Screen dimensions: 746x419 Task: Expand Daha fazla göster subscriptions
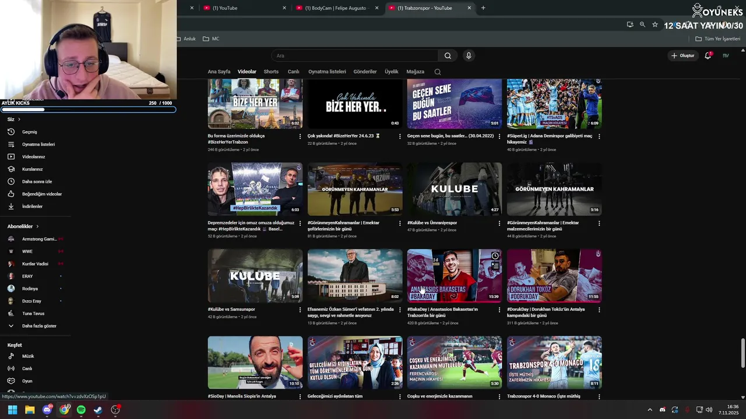click(x=39, y=326)
